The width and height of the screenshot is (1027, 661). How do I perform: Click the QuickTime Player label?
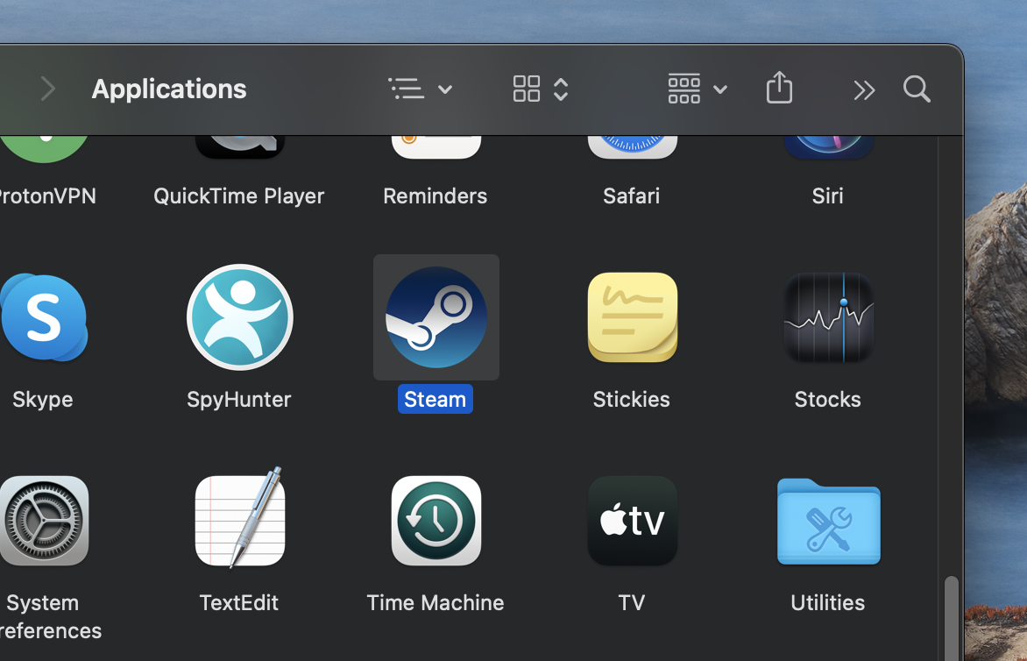tap(239, 196)
